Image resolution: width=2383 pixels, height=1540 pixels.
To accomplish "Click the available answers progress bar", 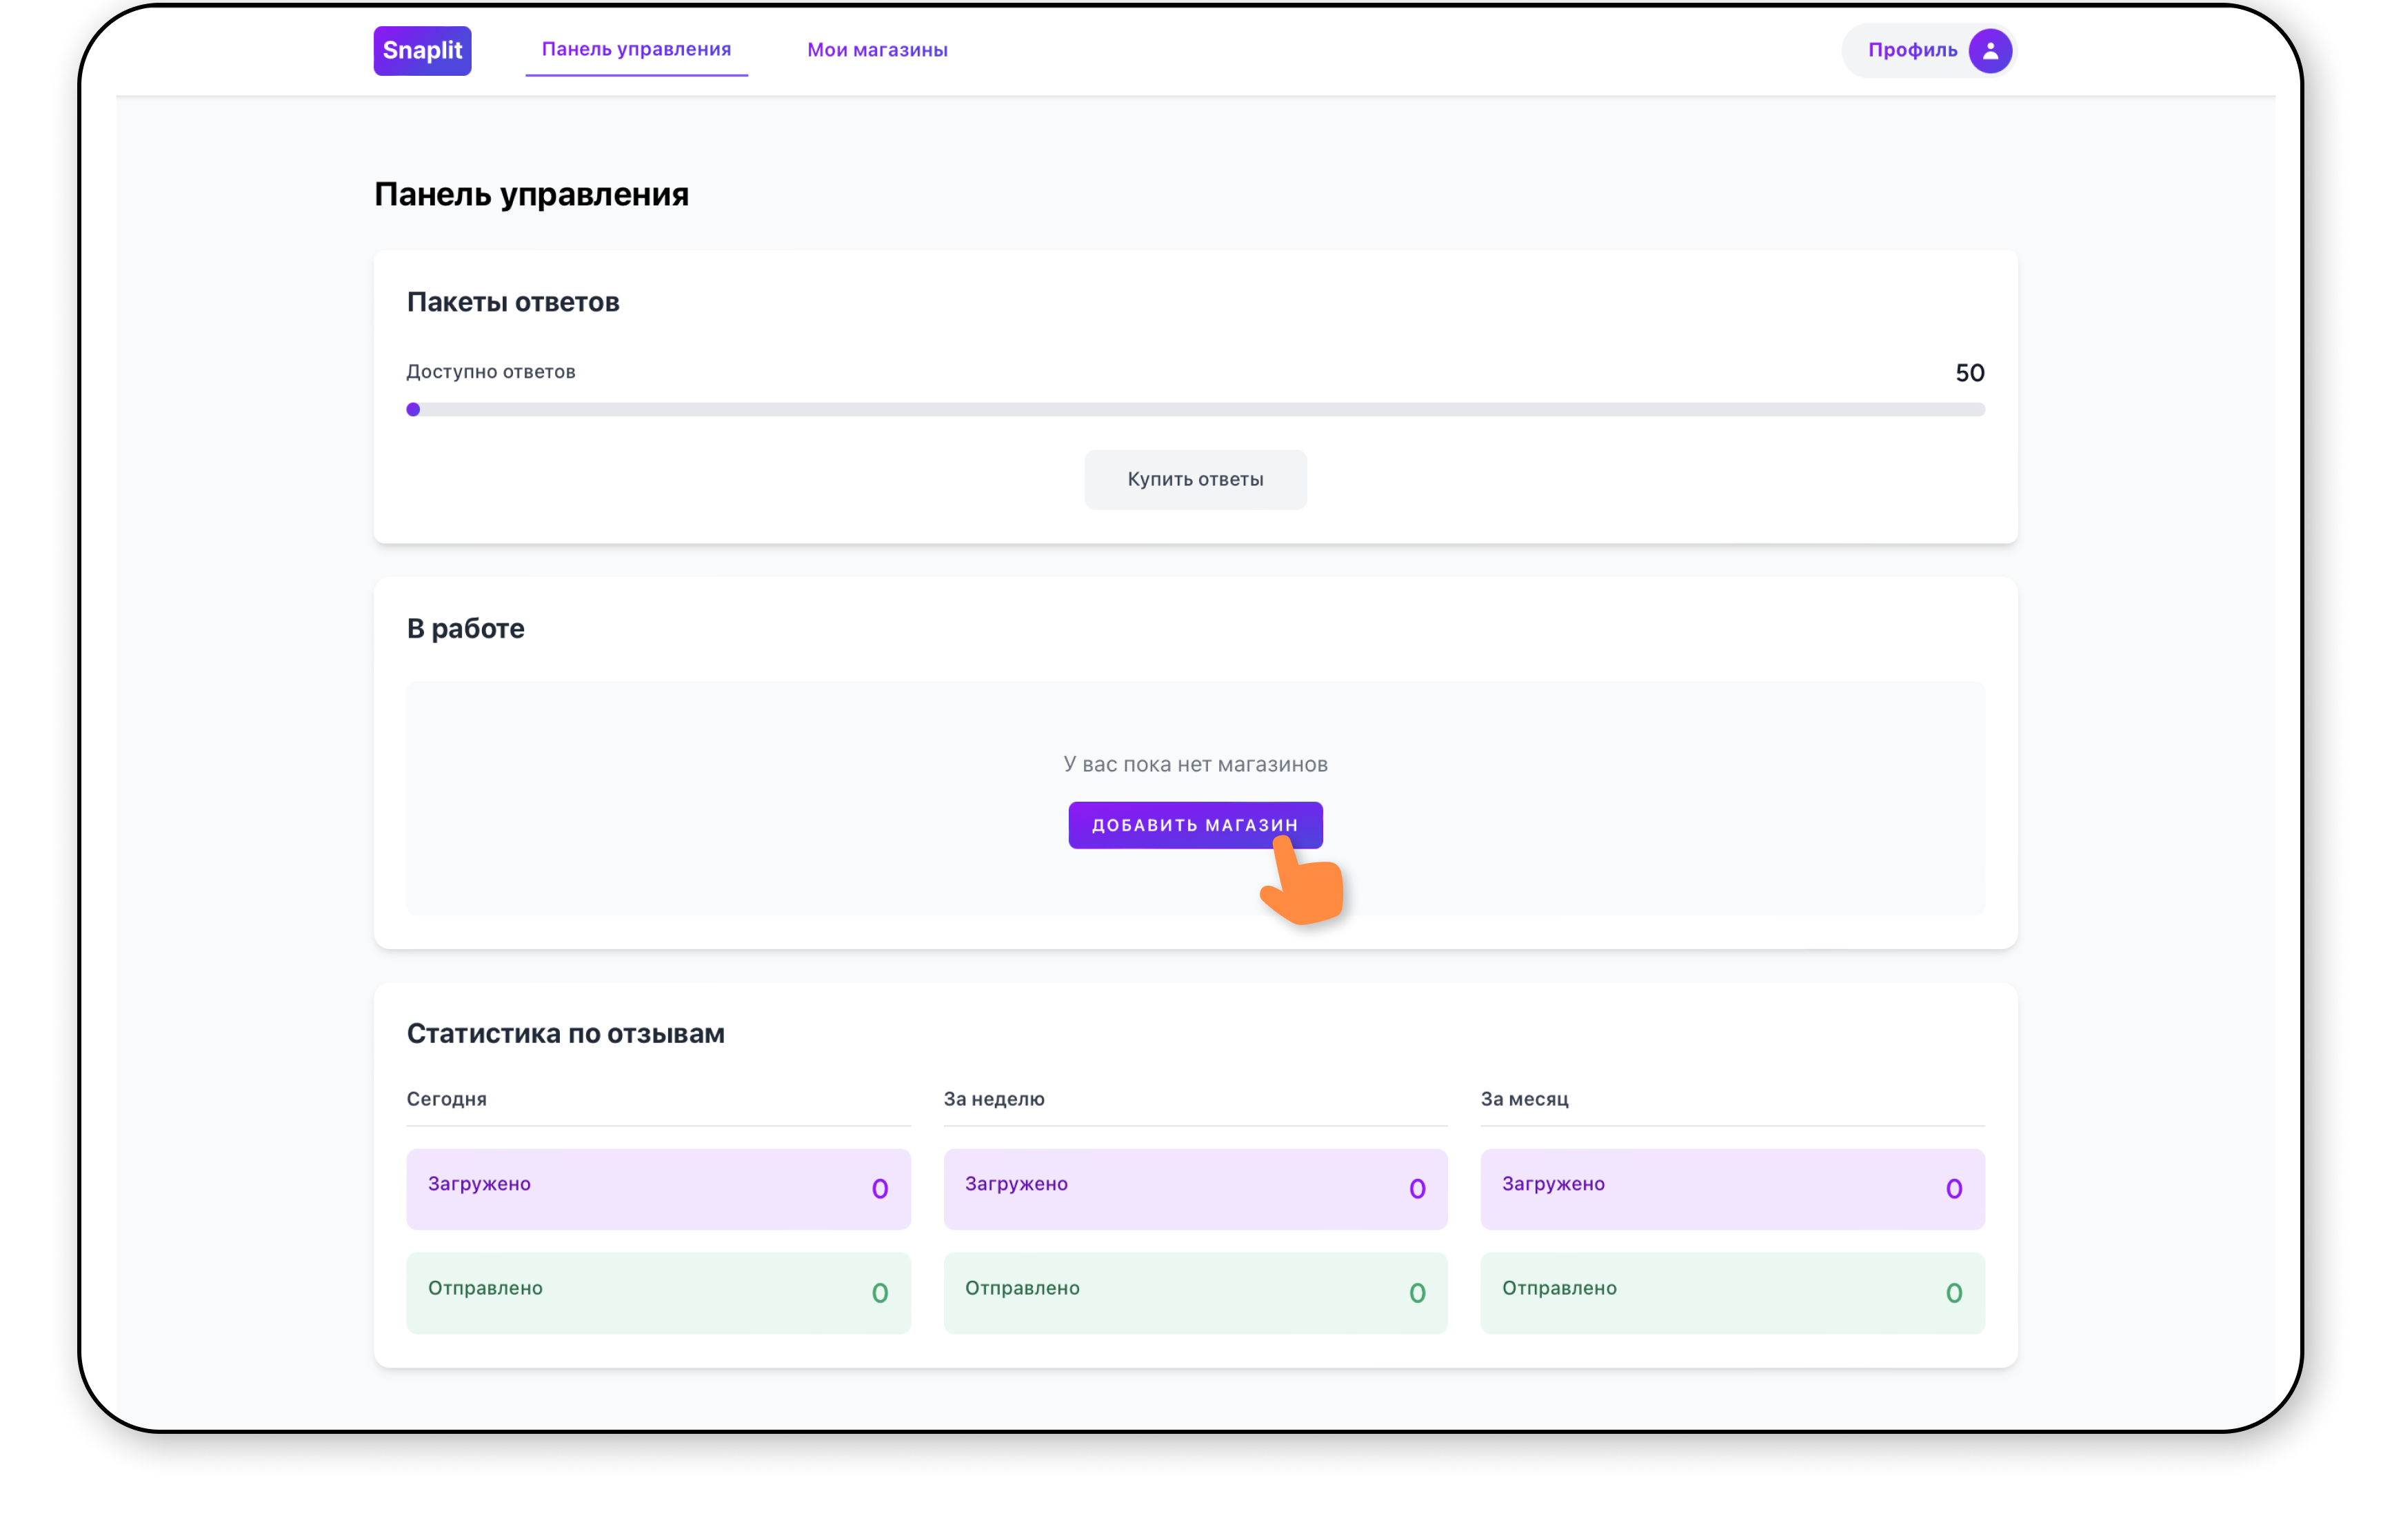I will (x=1195, y=409).
